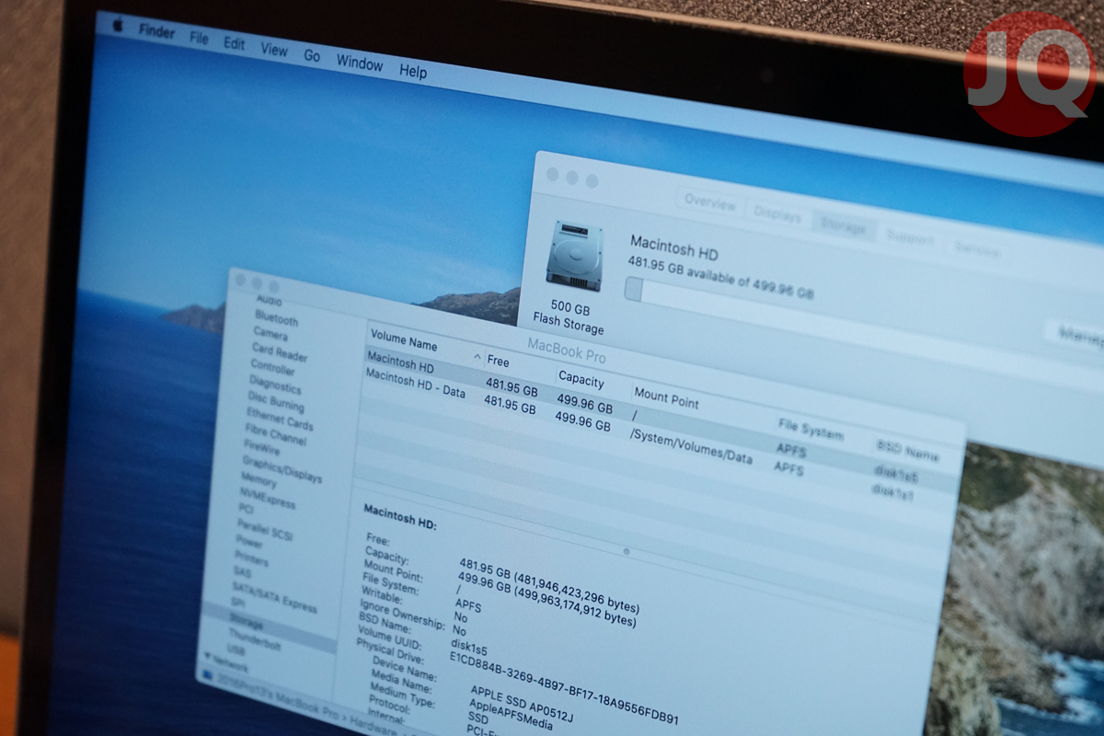Open the Go menu
The height and width of the screenshot is (736, 1104).
pyautogui.click(x=312, y=56)
